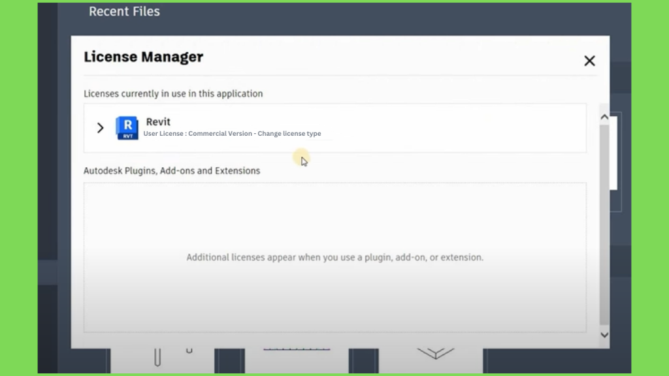Screen dimensions: 669x376
Task: Select the highlighted item in the dark left sidebar
Action: 47,272
